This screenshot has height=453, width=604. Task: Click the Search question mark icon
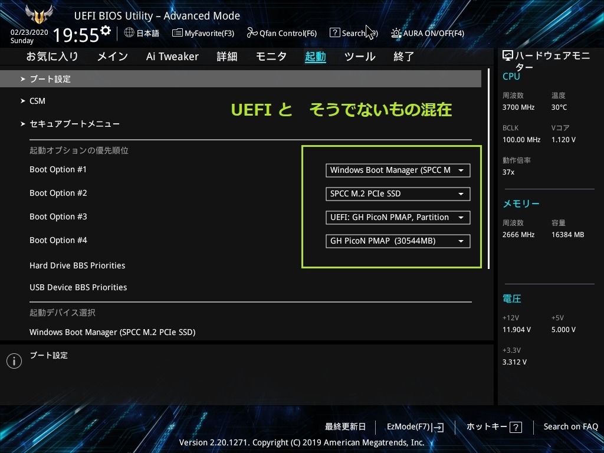[x=335, y=33]
